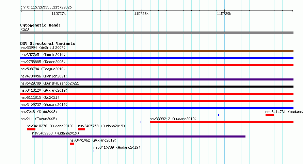Click the Cytogenetic Bands track title

(41, 25)
